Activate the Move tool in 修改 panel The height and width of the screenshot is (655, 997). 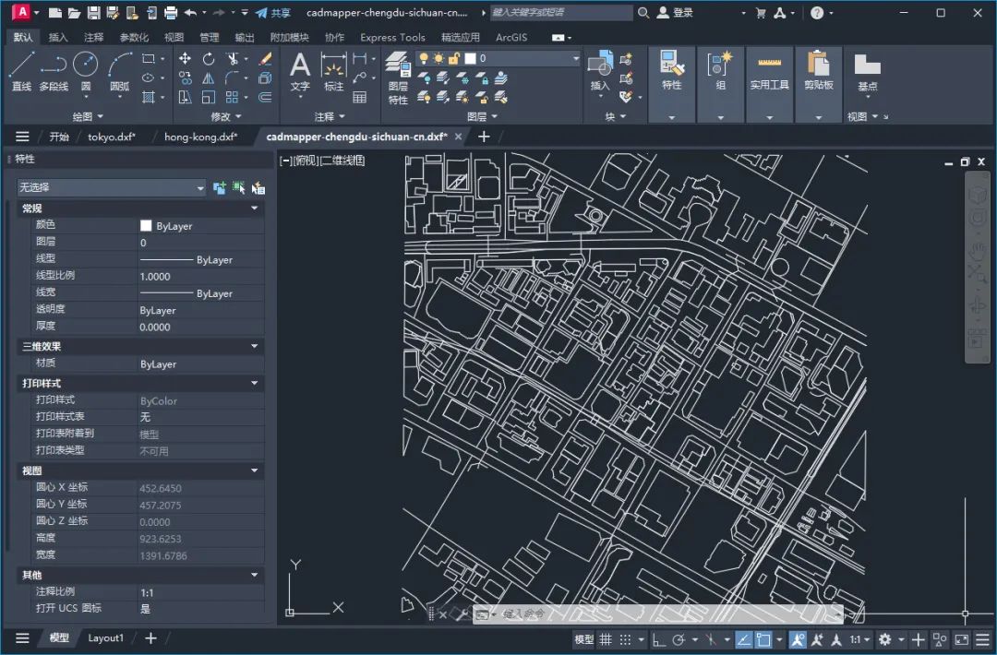[x=185, y=58]
